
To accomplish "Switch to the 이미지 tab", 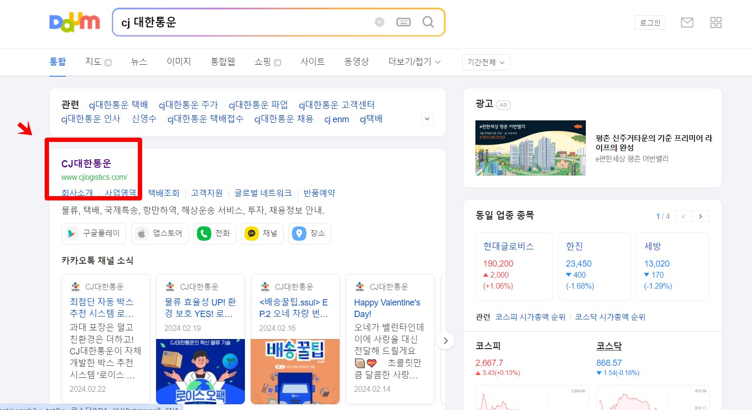I will point(179,62).
